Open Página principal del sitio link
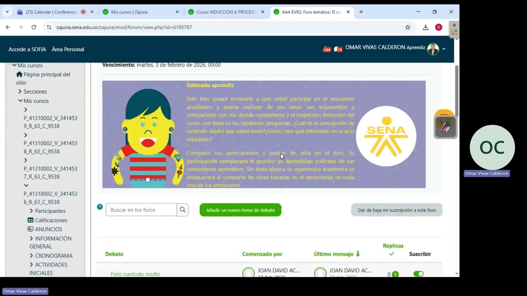527x296 pixels. [x=43, y=79]
